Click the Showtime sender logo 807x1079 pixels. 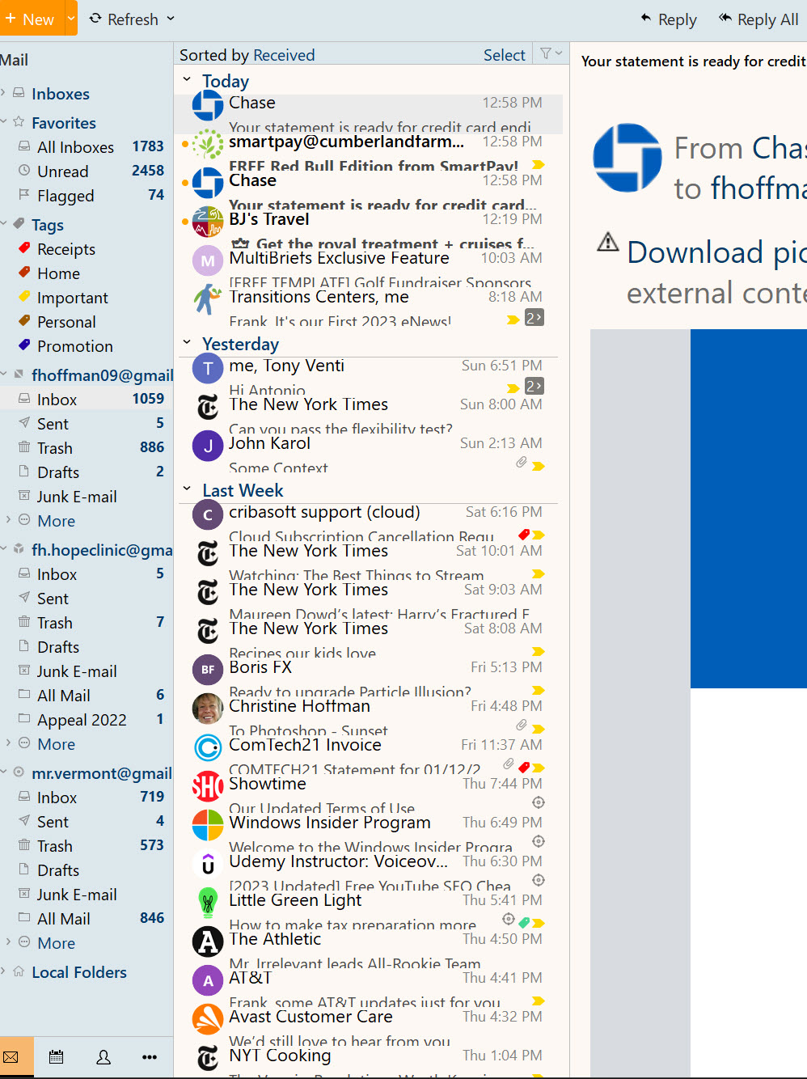[x=208, y=786]
